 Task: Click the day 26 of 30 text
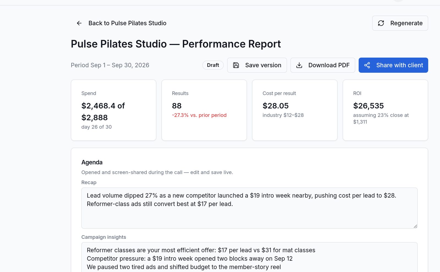pyautogui.click(x=97, y=127)
